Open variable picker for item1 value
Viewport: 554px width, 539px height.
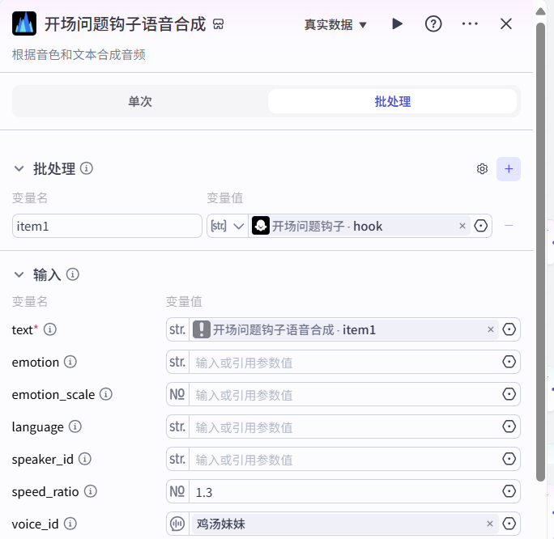coord(481,226)
